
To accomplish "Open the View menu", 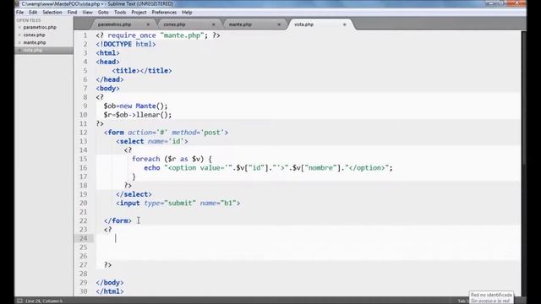I will click(87, 12).
